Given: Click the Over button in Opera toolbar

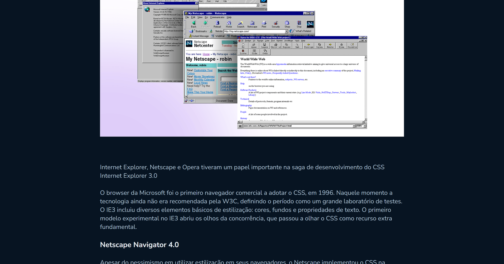Looking at the screenshot, I should 265,52.
